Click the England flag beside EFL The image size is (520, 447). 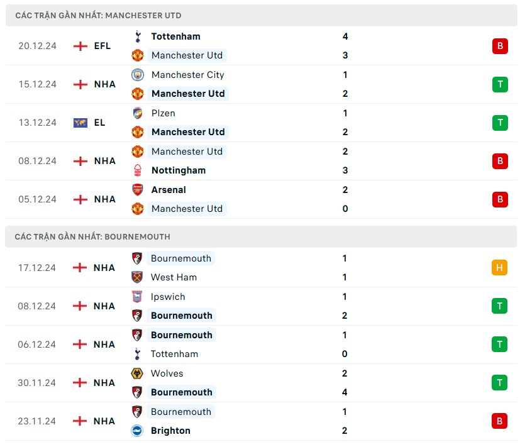coord(80,46)
